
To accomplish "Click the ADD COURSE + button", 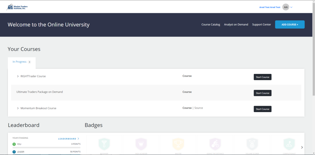I will 290,24.
